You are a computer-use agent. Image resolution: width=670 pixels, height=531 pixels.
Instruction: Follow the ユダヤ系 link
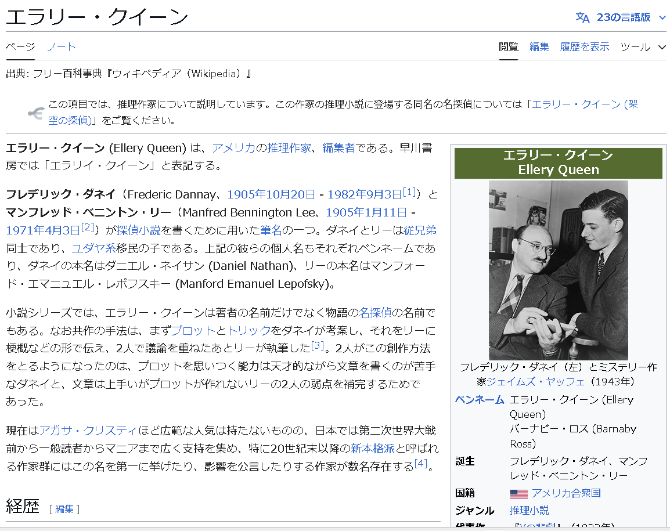[93, 248]
